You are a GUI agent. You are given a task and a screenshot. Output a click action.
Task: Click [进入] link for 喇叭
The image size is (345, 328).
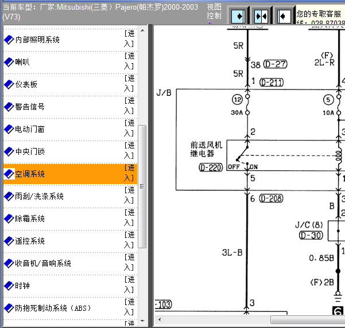(x=129, y=61)
